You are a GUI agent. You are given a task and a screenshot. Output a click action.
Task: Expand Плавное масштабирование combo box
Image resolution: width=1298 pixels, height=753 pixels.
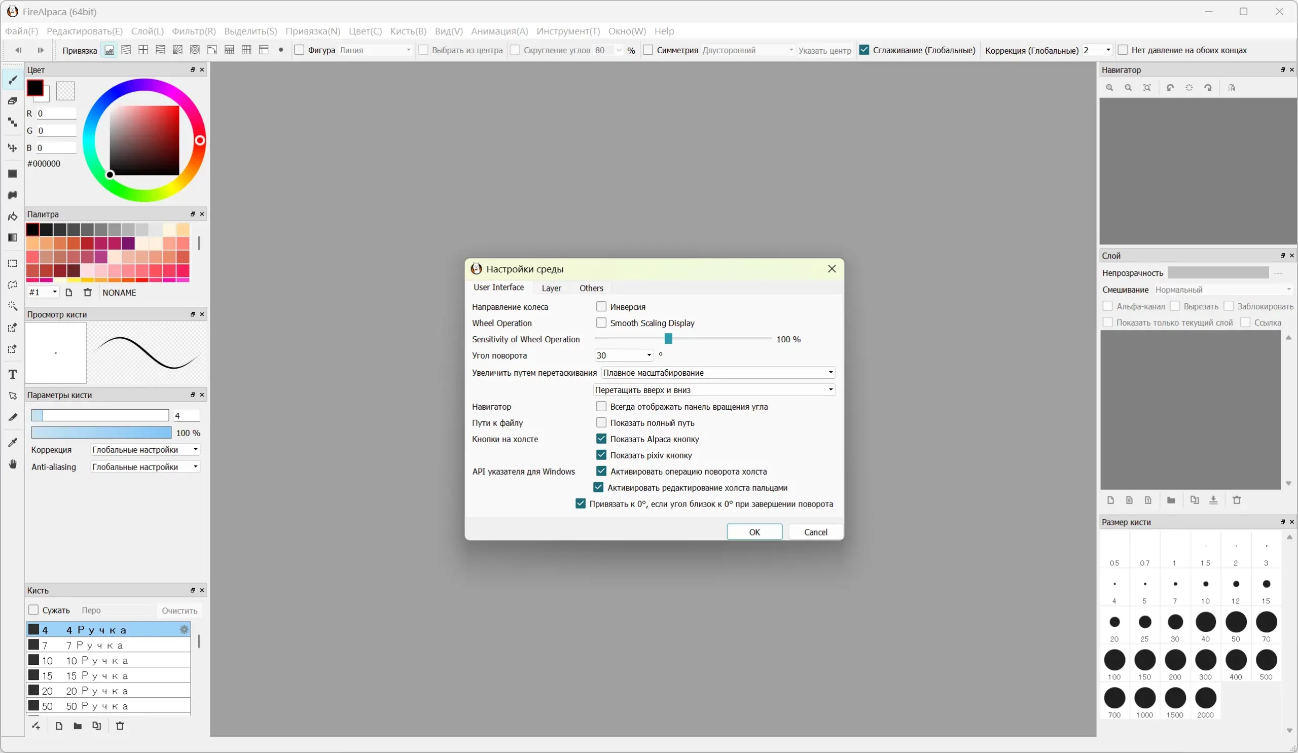click(717, 372)
